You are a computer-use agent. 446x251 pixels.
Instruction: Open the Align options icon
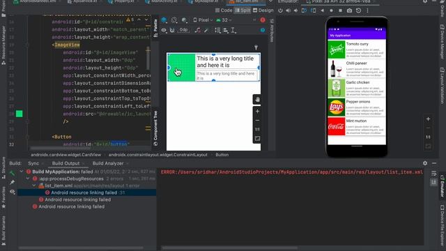pyautogui.click(x=226, y=30)
